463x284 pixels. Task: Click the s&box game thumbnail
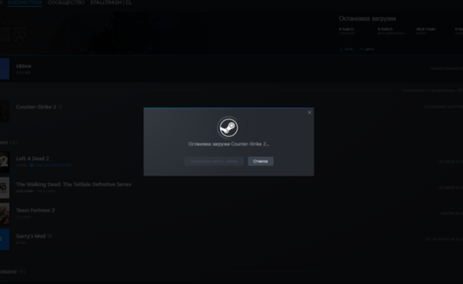tap(4, 69)
